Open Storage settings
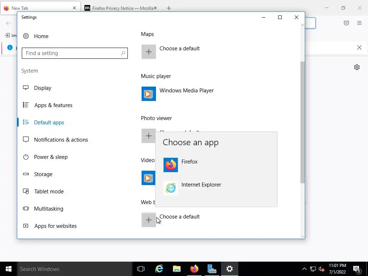 (37, 174)
